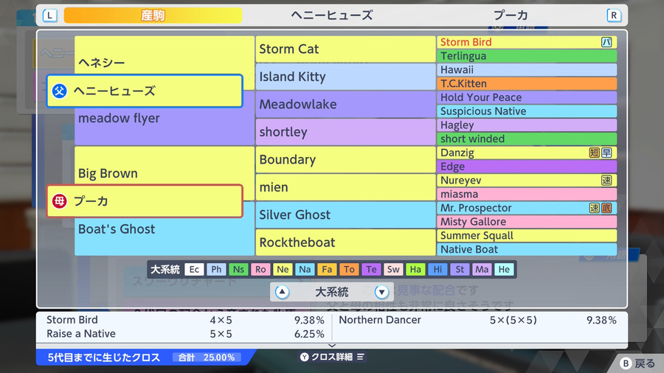Click the 底 badge on Mr. Prospector
The height and width of the screenshot is (373, 664).
[x=607, y=208]
